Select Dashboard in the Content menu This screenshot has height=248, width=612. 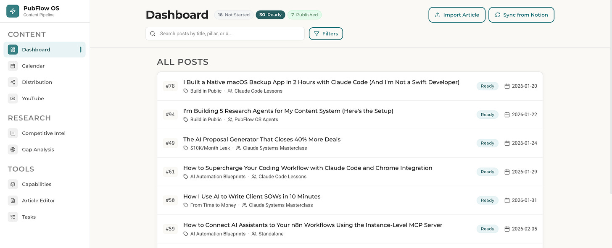36,49
